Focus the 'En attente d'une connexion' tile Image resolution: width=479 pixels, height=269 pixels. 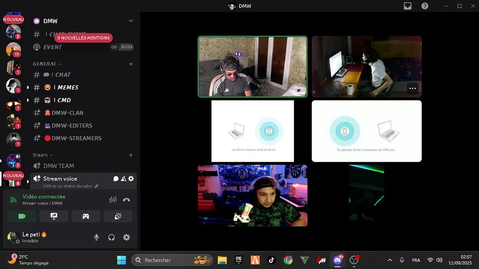(367, 131)
